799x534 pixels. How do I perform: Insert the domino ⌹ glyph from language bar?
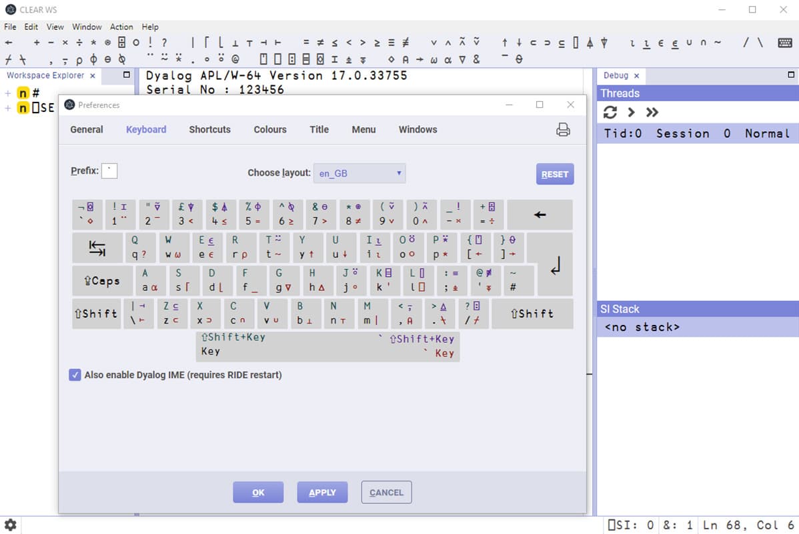pyautogui.click(x=122, y=43)
